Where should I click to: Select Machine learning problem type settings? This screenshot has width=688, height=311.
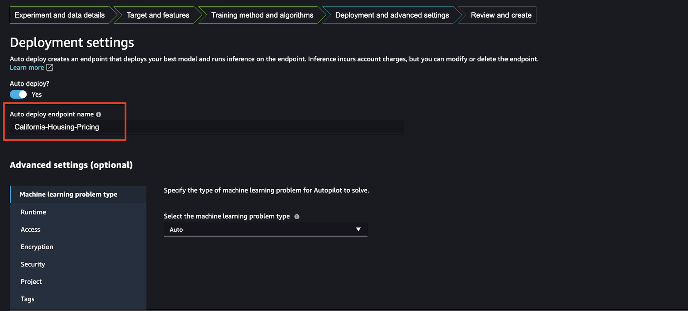point(68,195)
